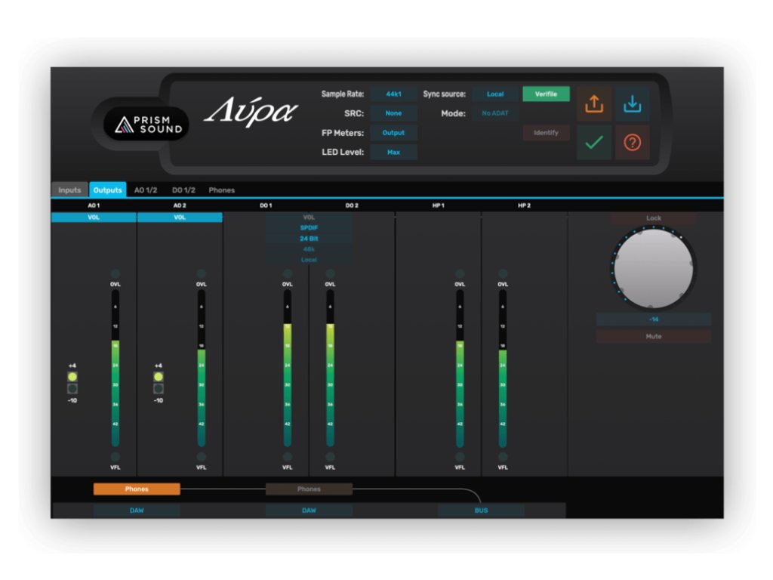The image size is (773, 580).
Task: Click the HP 2 OVL overload indicator
Action: [x=503, y=273]
